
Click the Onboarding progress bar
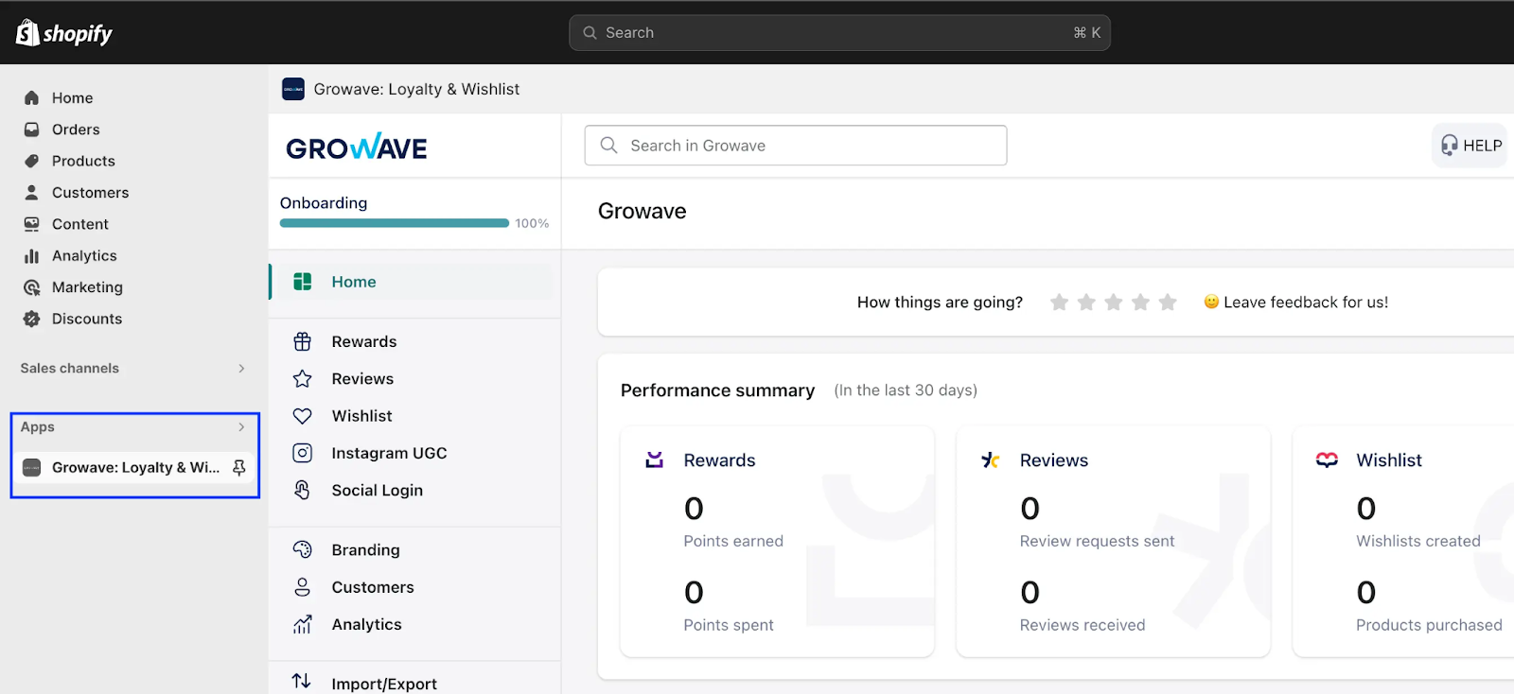[395, 223]
